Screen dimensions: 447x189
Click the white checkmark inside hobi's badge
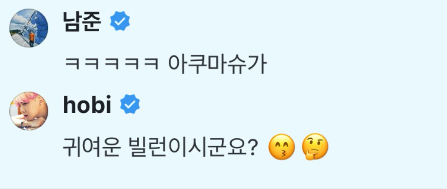(x=130, y=106)
